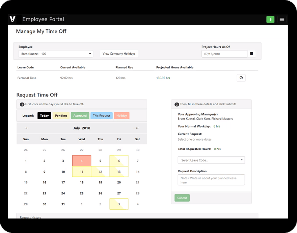The width and height of the screenshot is (297, 233).
Task: Toggle July 11 off the time-off request
Action: point(82,171)
